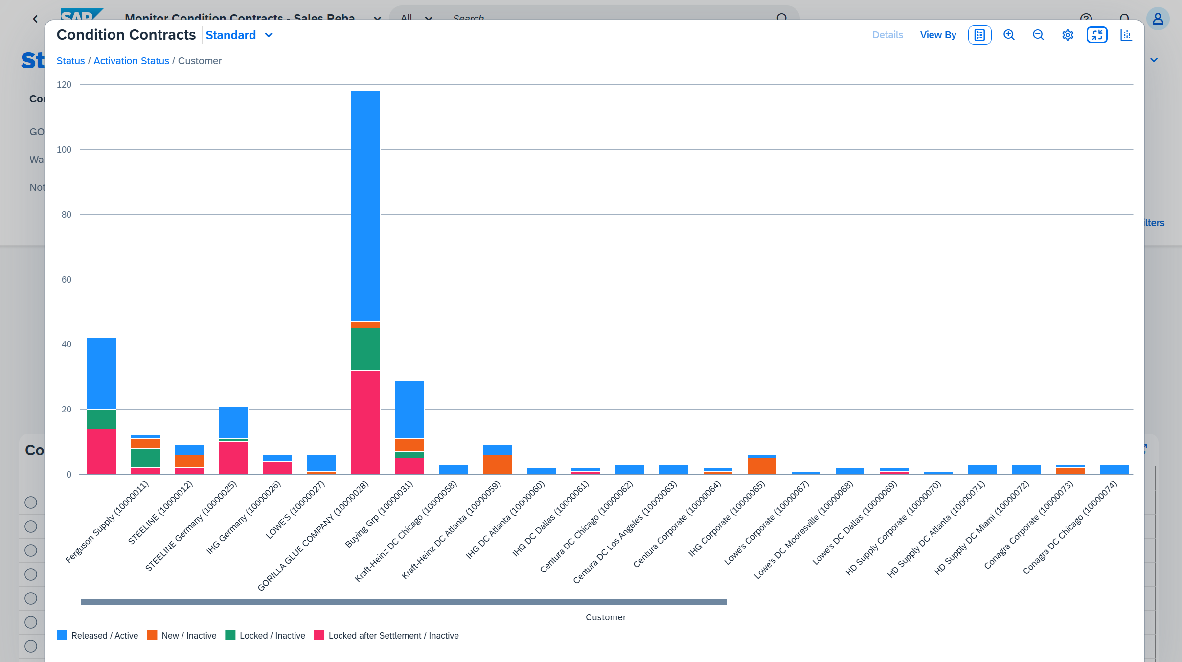Open help icon in shell bar

click(1086, 18)
